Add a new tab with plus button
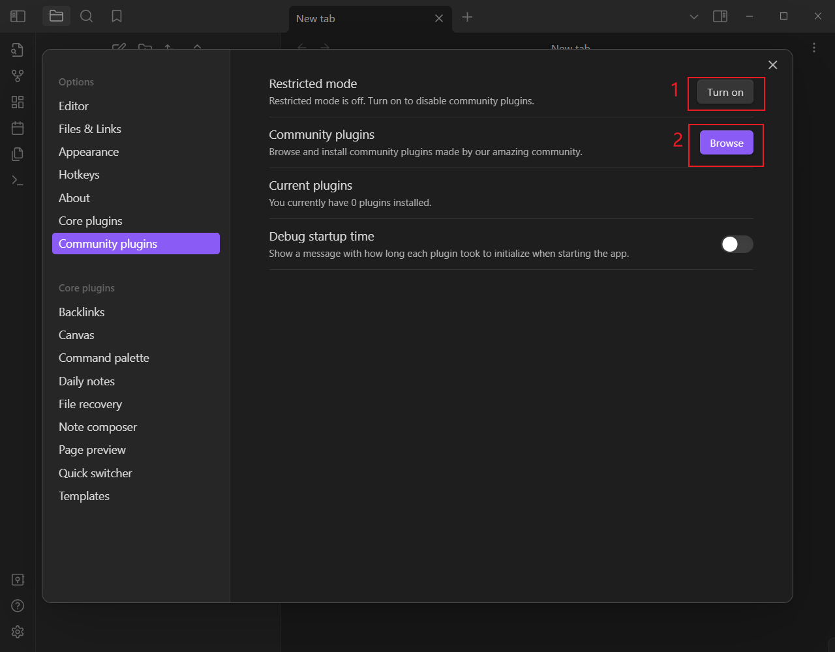 [x=467, y=18]
